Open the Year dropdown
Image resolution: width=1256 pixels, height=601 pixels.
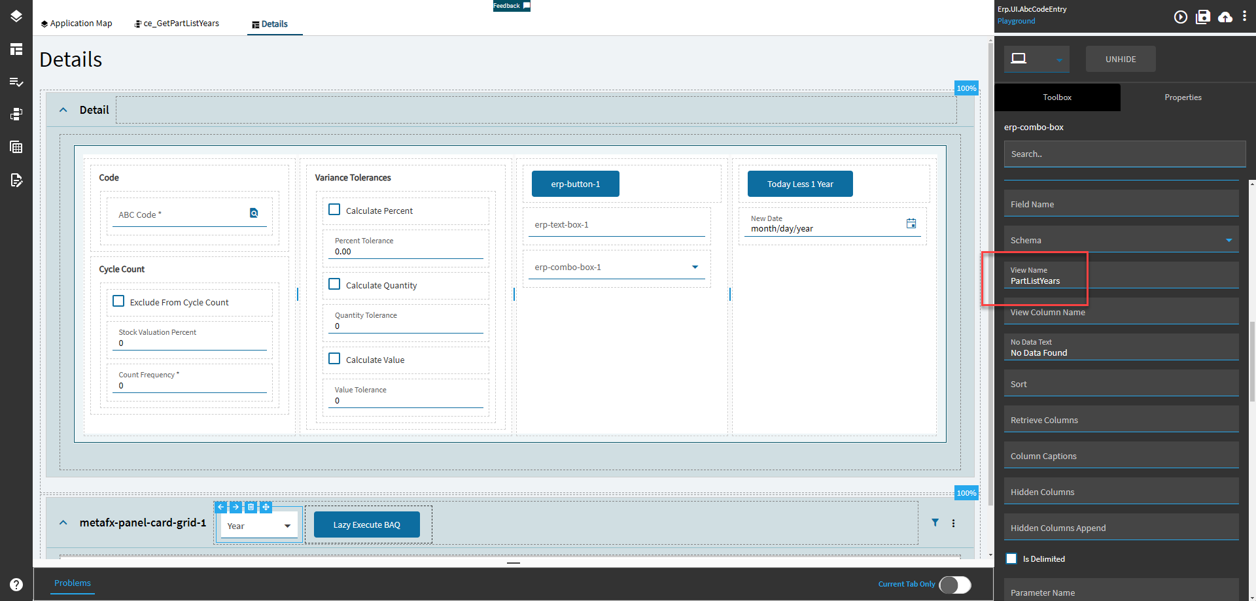pyautogui.click(x=287, y=526)
